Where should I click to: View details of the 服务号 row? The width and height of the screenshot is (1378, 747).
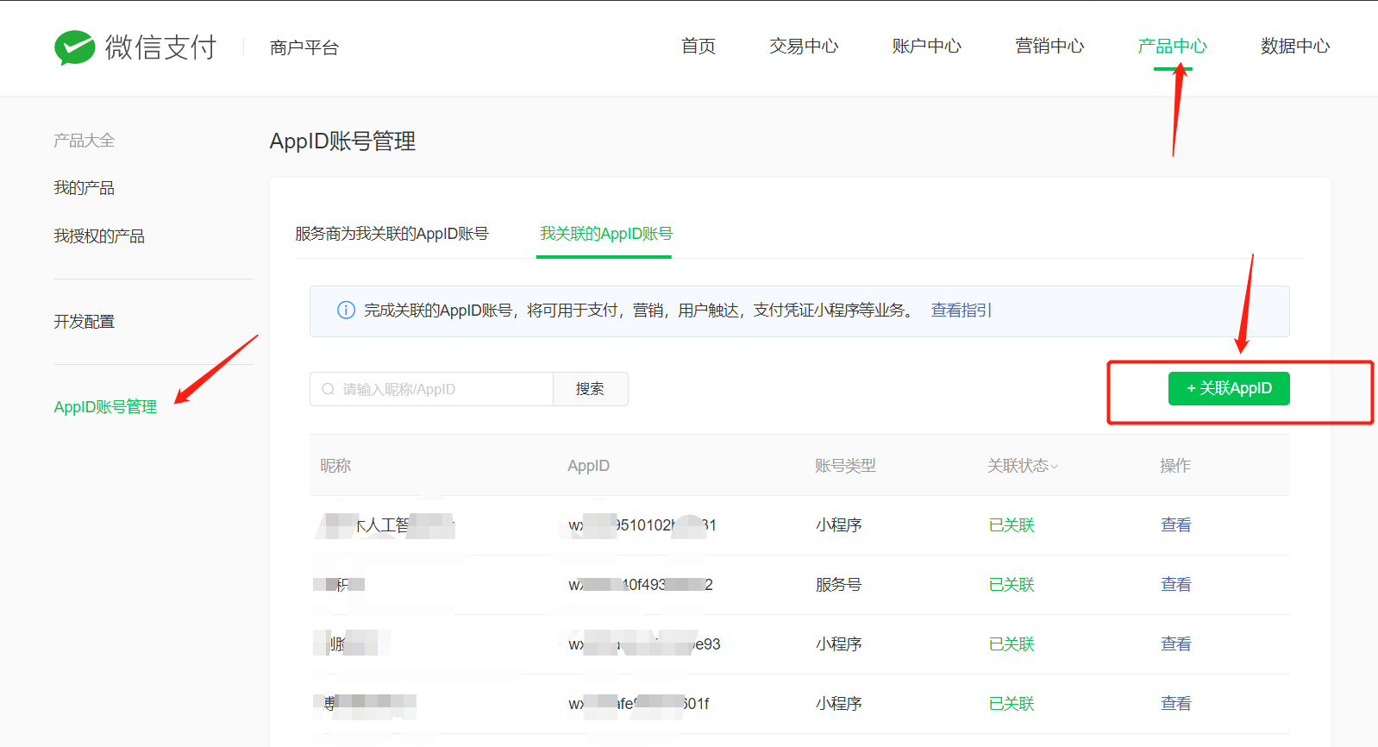click(1175, 585)
